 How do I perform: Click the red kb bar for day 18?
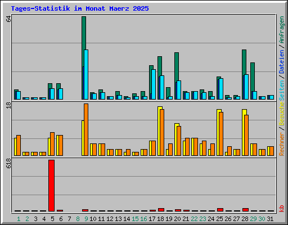161,210
